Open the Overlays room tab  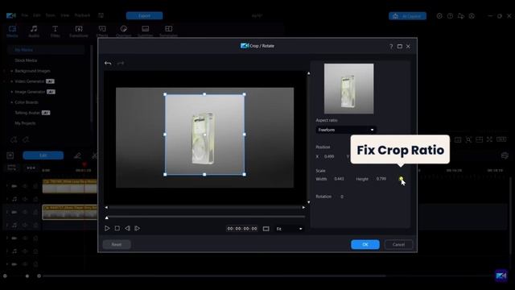(x=123, y=31)
